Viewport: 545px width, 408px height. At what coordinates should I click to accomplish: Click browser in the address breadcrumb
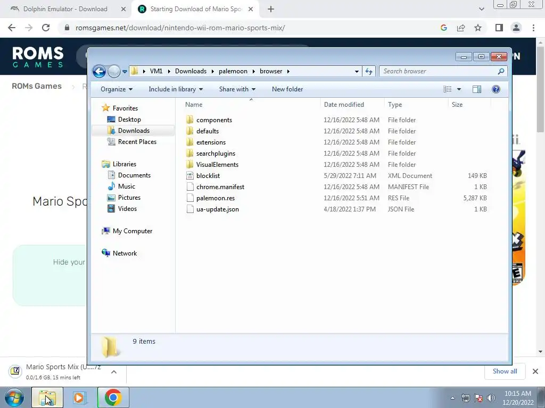(271, 71)
